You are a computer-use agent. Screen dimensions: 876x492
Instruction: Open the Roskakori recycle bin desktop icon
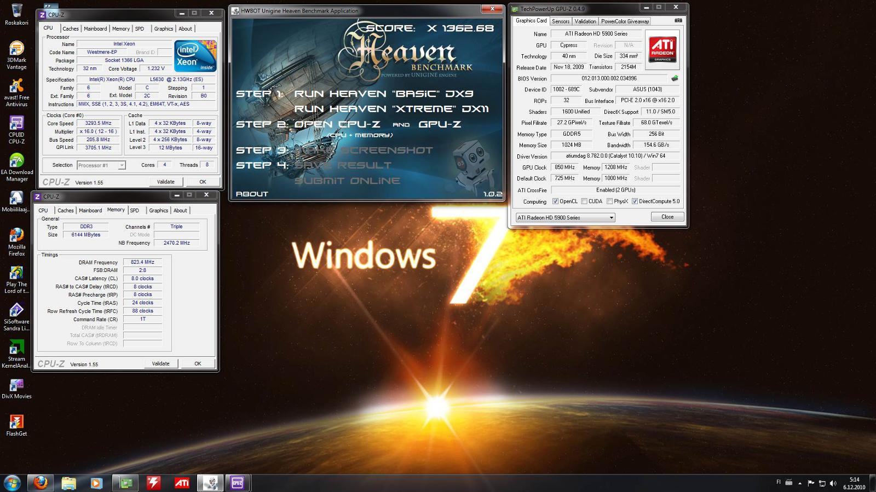coord(16,14)
